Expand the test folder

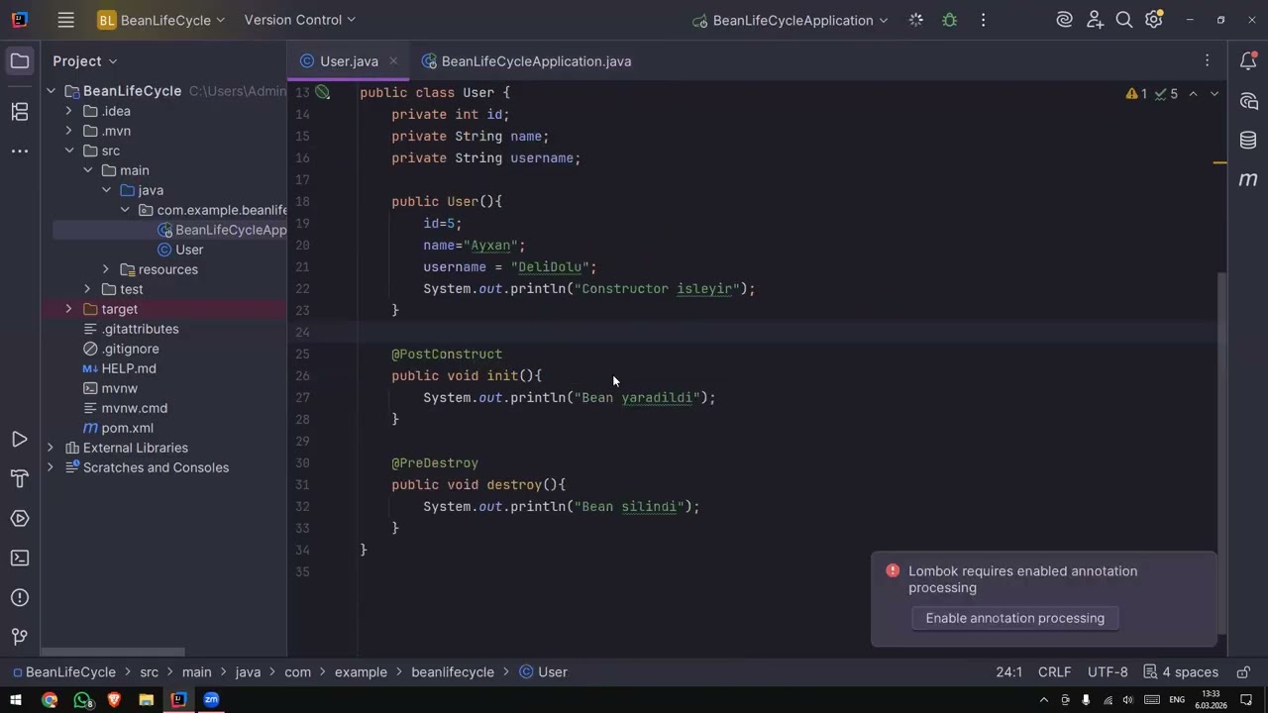(88, 289)
